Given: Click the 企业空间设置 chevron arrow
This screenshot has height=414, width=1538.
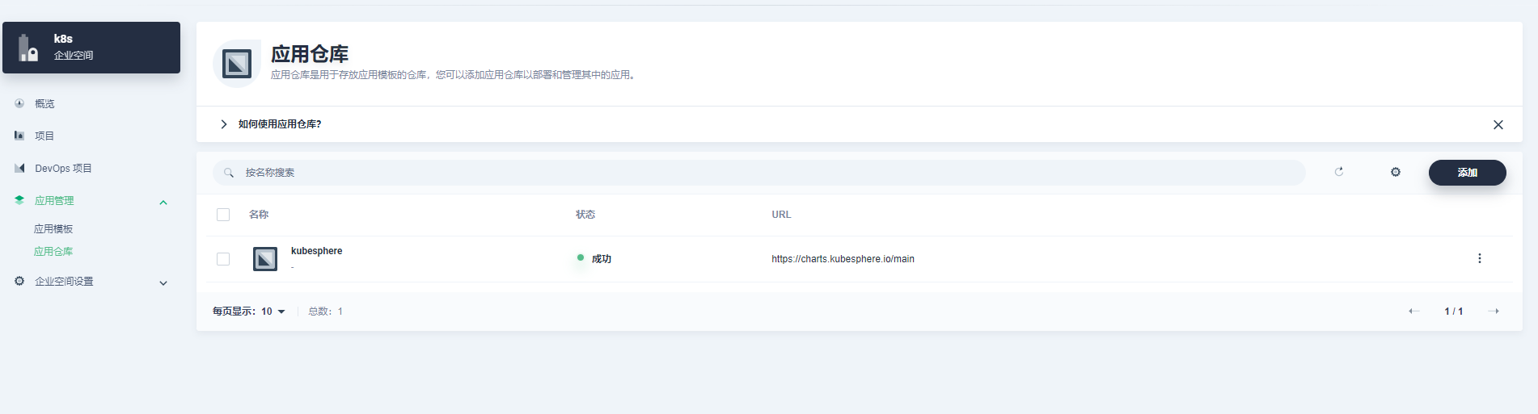Looking at the screenshot, I should tap(163, 283).
